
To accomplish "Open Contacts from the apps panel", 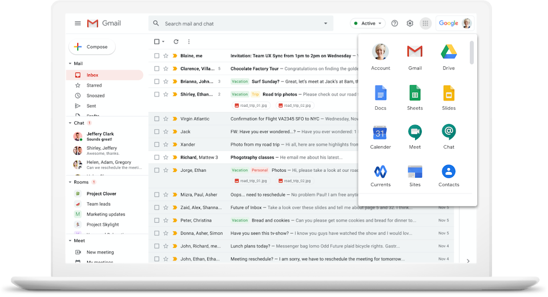I will 449,175.
